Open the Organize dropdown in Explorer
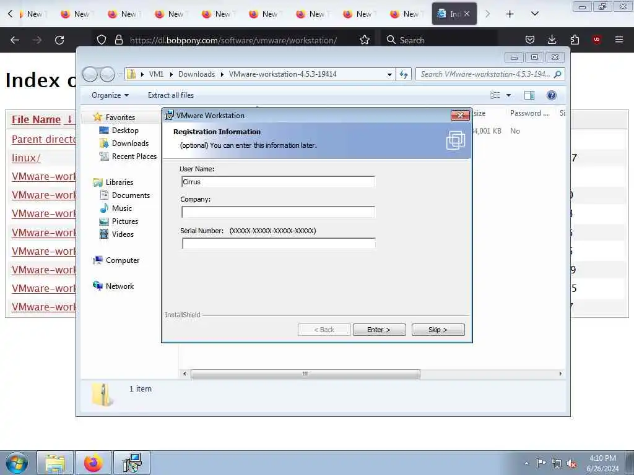 110,95
